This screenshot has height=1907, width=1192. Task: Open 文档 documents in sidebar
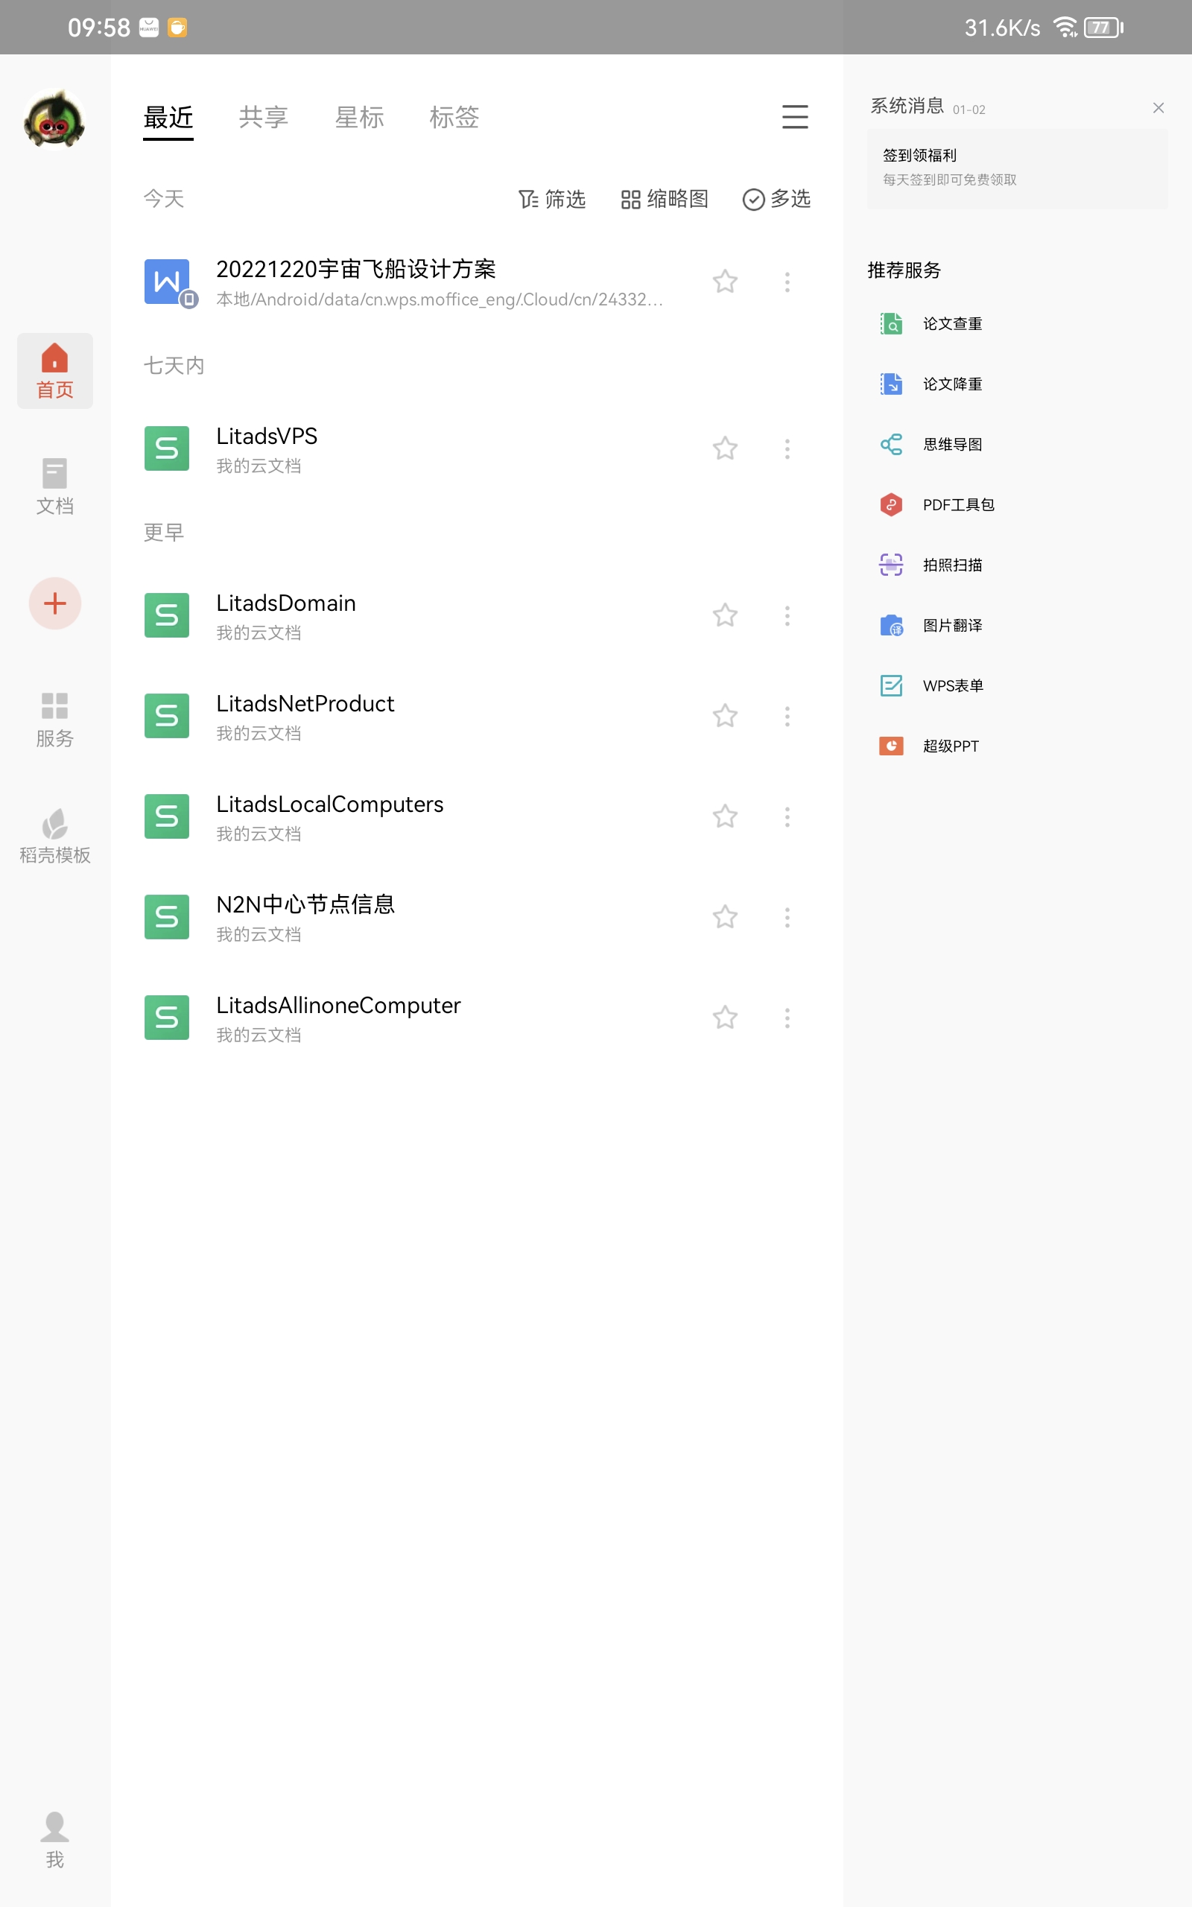coord(54,487)
